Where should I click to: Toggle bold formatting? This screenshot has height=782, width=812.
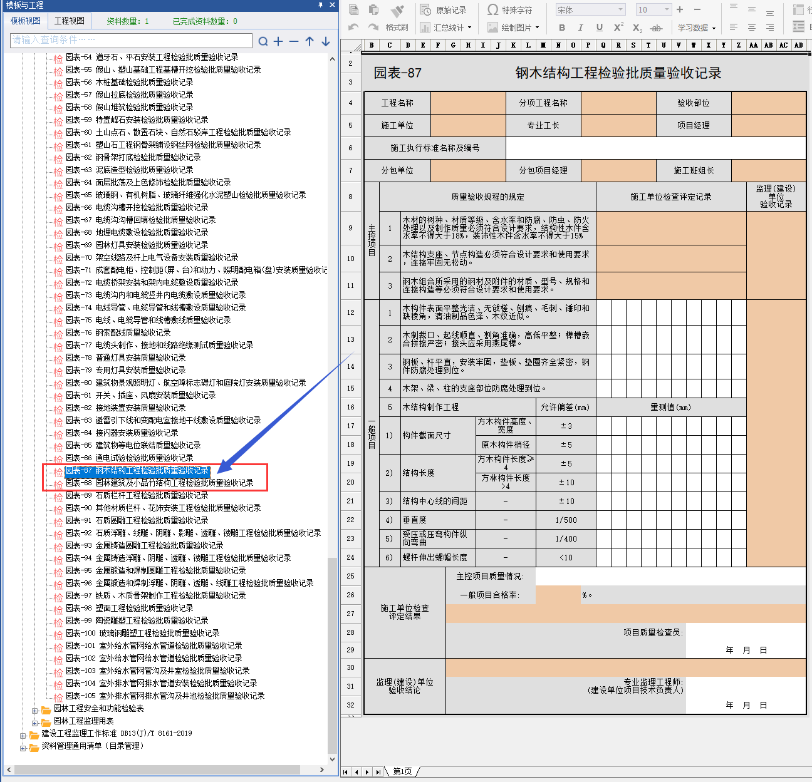click(x=562, y=28)
